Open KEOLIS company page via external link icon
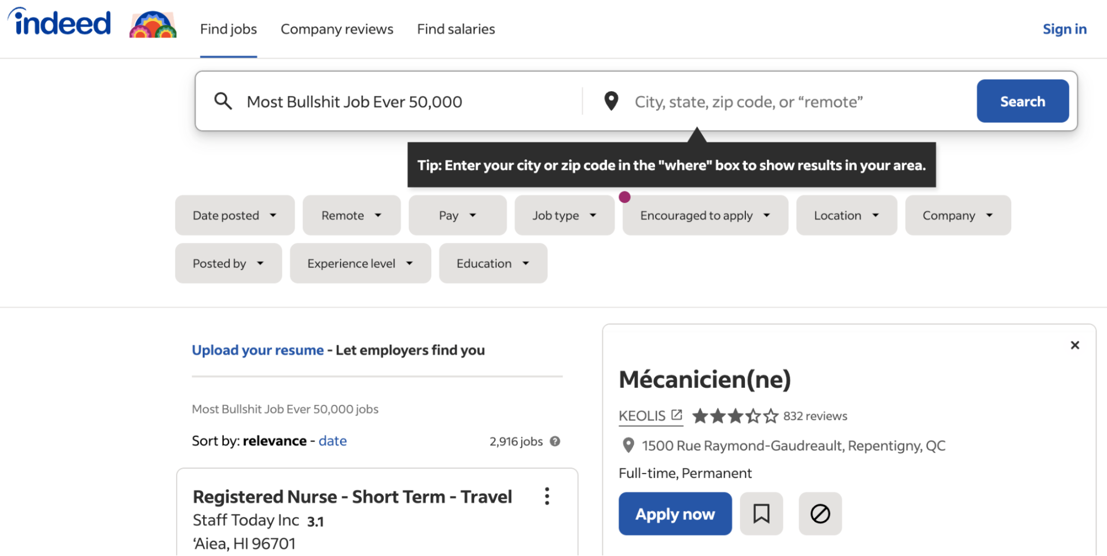This screenshot has width=1107, height=556. [x=676, y=414]
